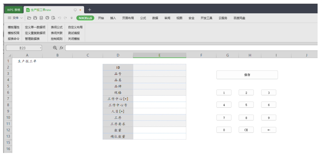Click the save diskette icon
The image size is (333, 155).
(x=35, y=18)
